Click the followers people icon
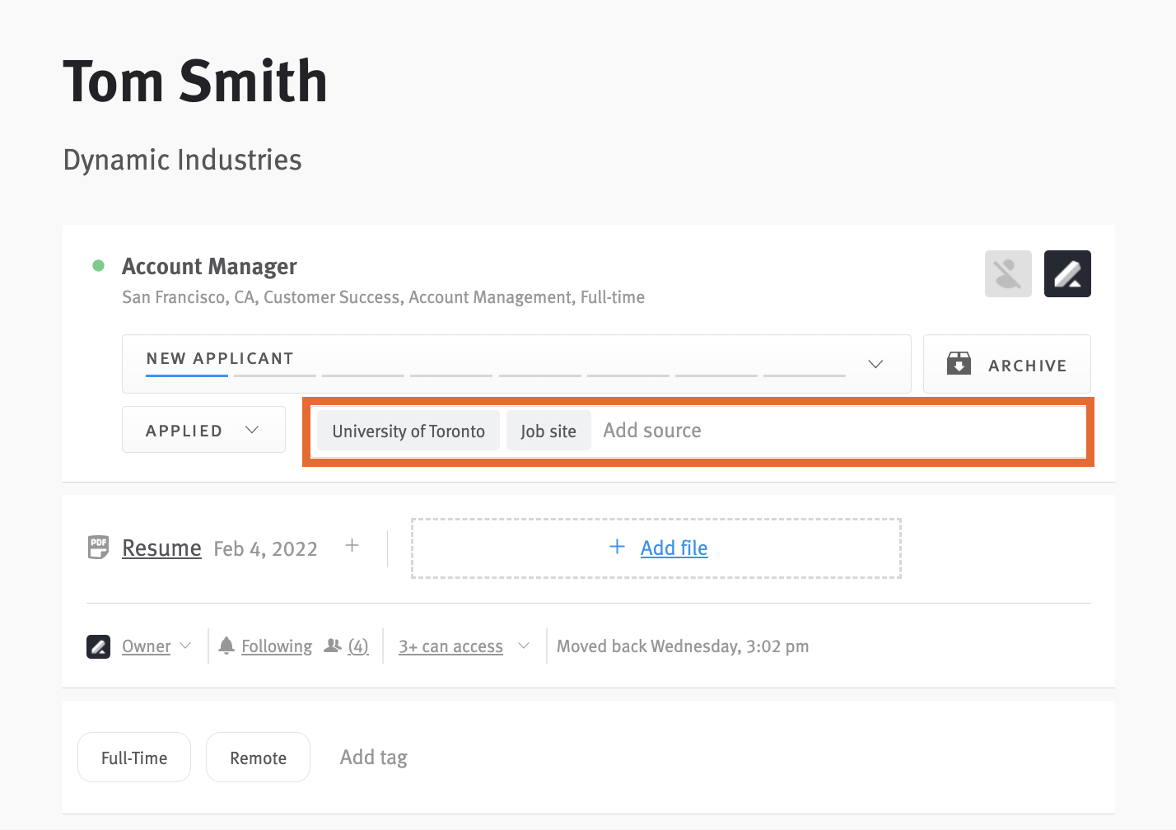Image resolution: width=1176 pixels, height=830 pixels. [333, 646]
